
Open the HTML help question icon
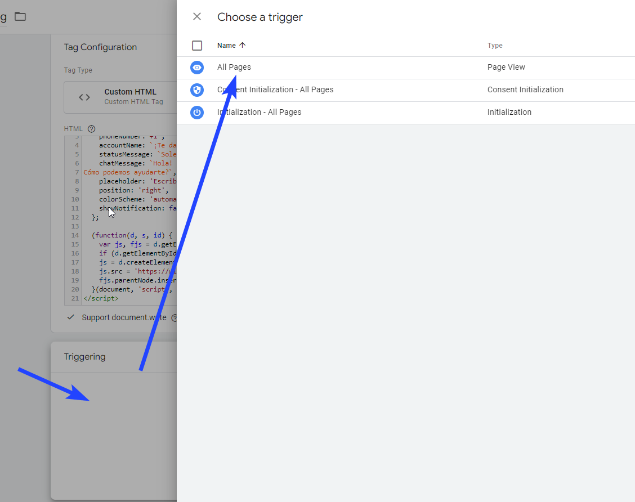point(92,129)
